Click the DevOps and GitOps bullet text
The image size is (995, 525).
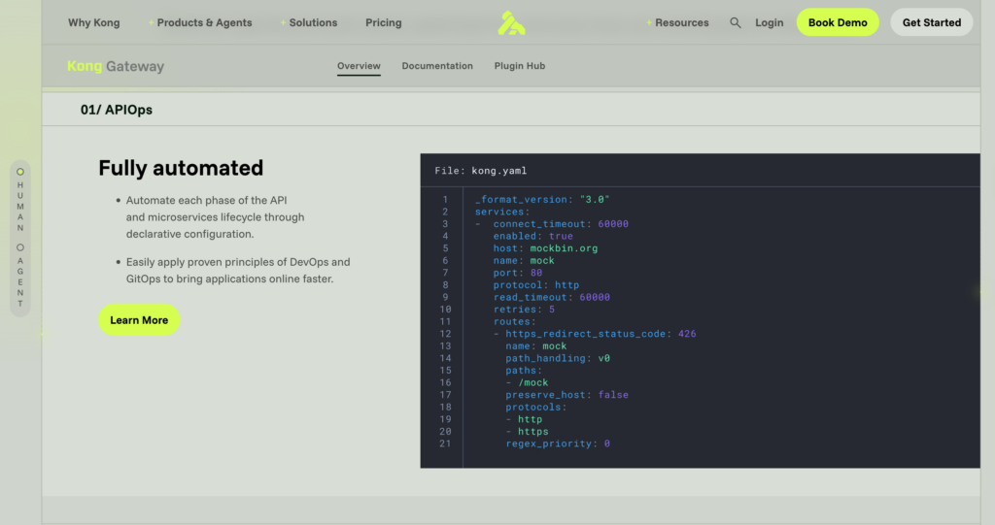(238, 270)
